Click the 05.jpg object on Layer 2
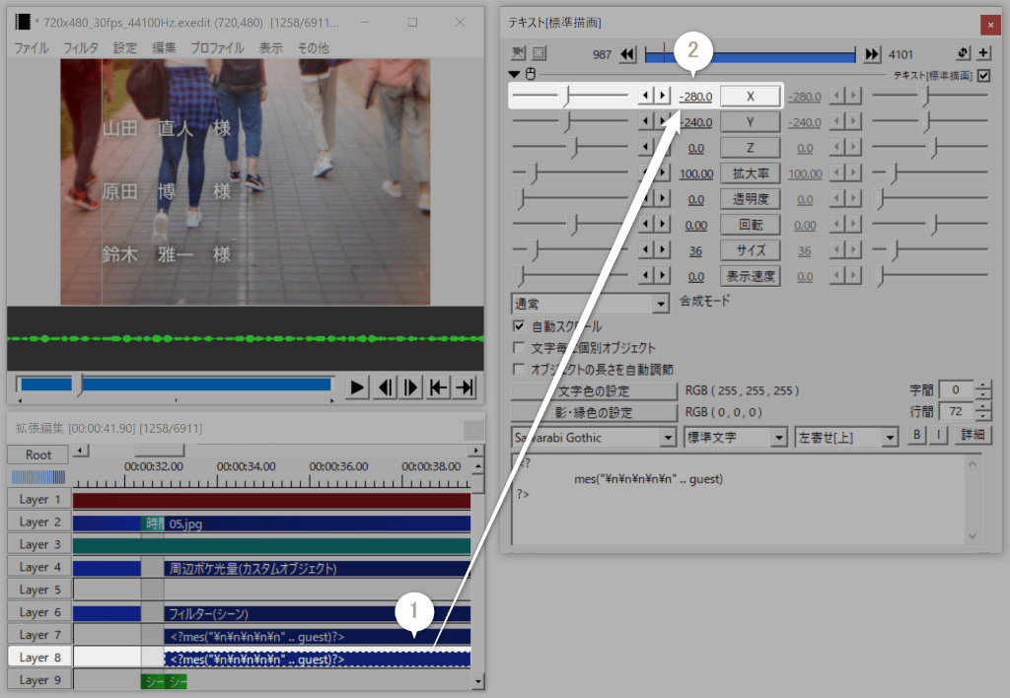Viewport: 1010px width, 698px height. point(316,523)
